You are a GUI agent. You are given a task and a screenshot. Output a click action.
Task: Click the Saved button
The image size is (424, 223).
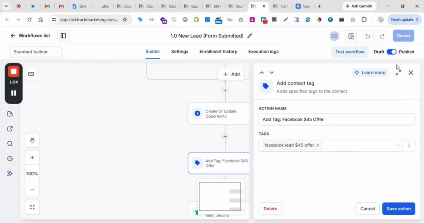click(403, 36)
